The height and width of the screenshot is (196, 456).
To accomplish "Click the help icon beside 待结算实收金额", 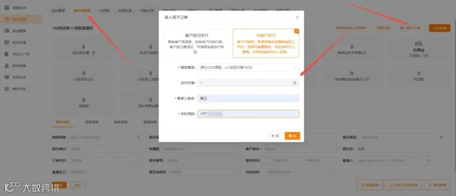I will point(367,79).
